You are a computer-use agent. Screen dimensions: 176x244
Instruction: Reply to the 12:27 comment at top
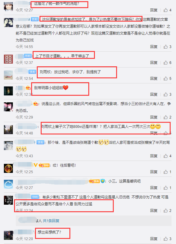(154, 10)
